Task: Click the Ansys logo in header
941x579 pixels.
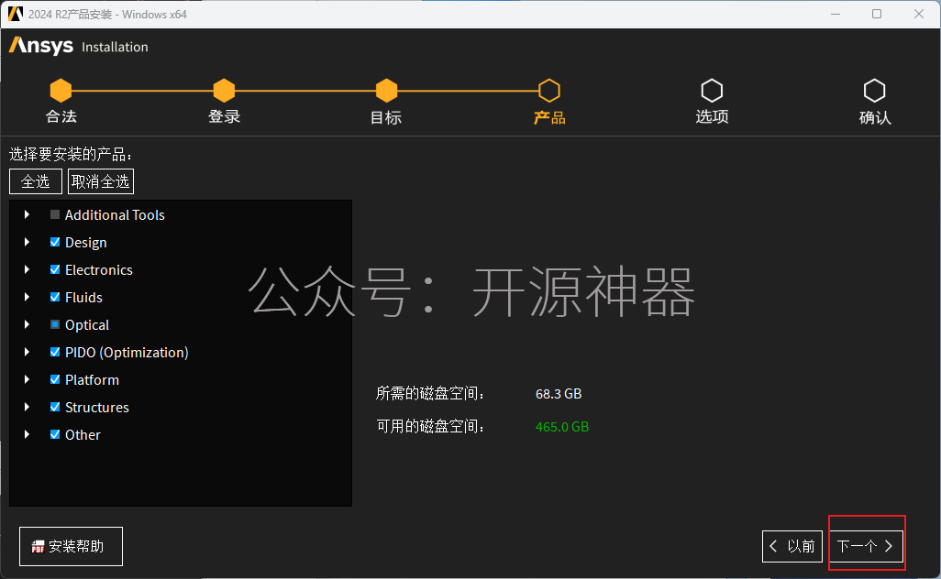Action: coord(41,46)
